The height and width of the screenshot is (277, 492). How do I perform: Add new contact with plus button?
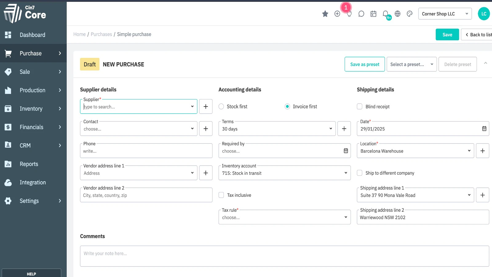(206, 129)
